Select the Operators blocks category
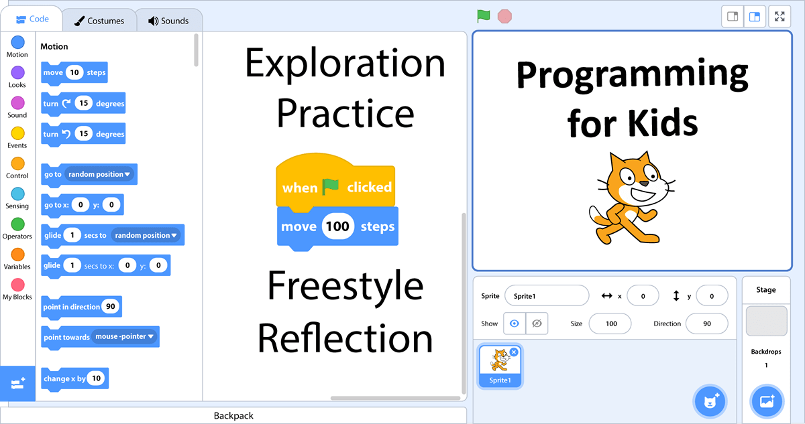This screenshot has width=805, height=424. (17, 228)
